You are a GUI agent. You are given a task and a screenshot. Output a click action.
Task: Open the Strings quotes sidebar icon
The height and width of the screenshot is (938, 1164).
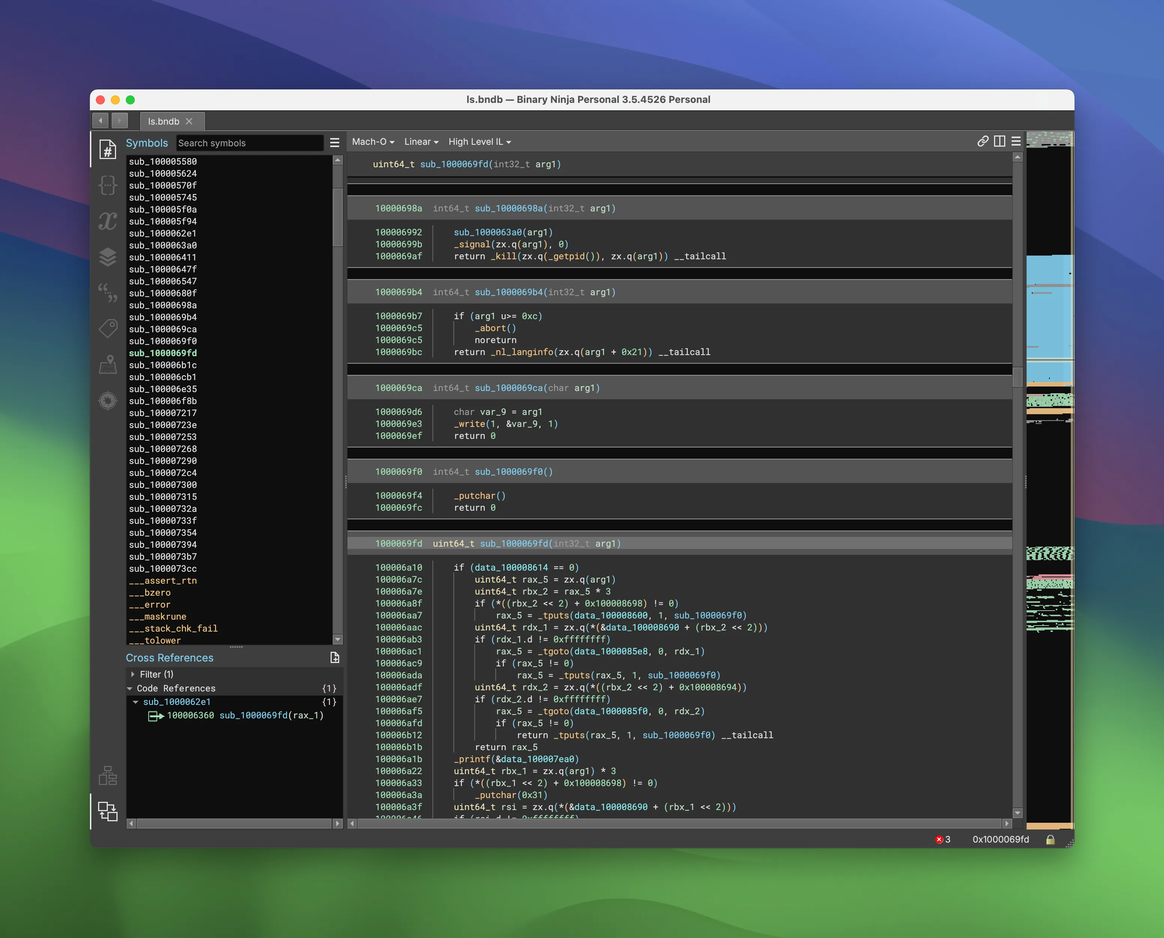107,292
